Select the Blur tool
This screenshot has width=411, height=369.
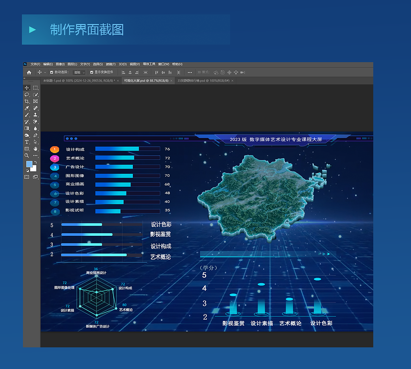click(x=35, y=128)
